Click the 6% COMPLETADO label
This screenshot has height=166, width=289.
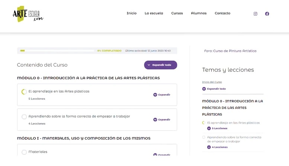pos(109,51)
